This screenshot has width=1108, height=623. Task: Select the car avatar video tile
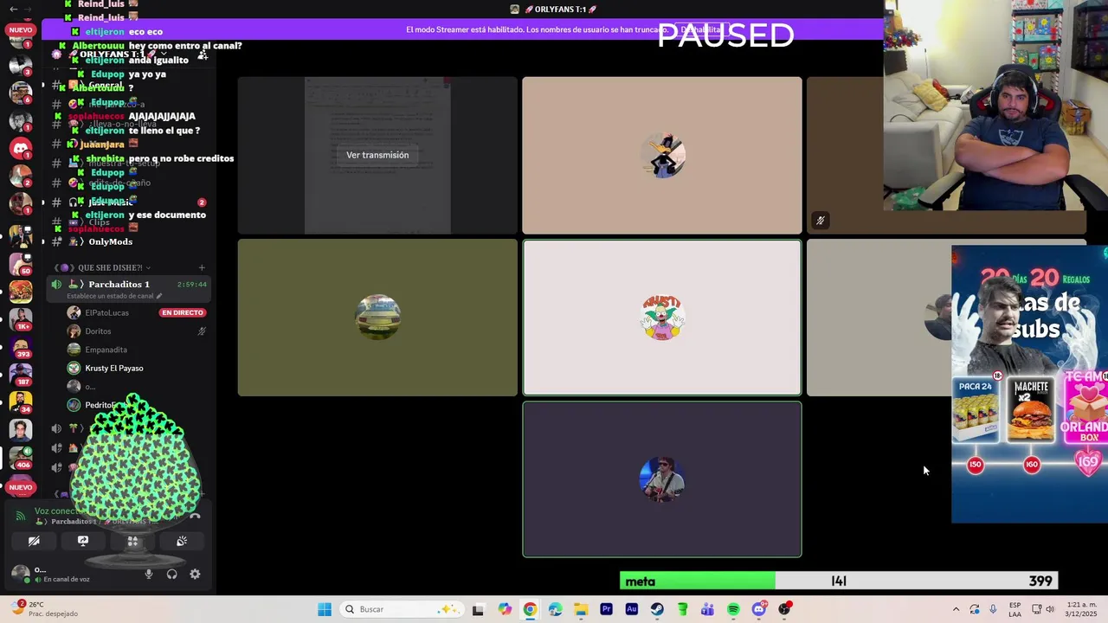pos(377,318)
